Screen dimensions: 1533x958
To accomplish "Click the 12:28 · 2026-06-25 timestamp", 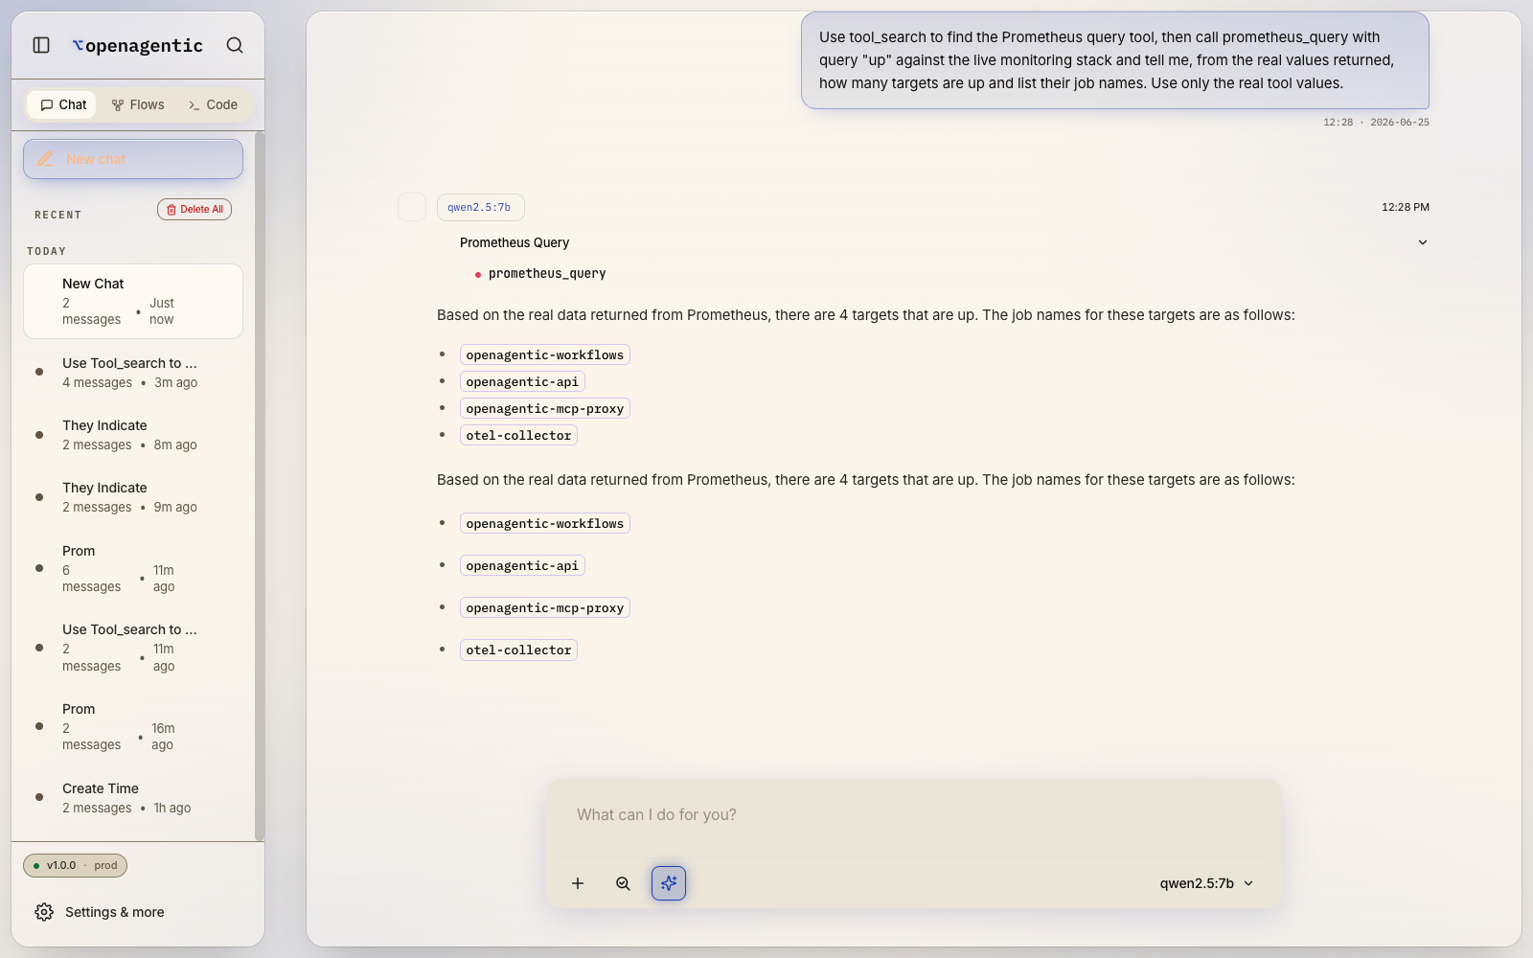I will (x=1376, y=123).
